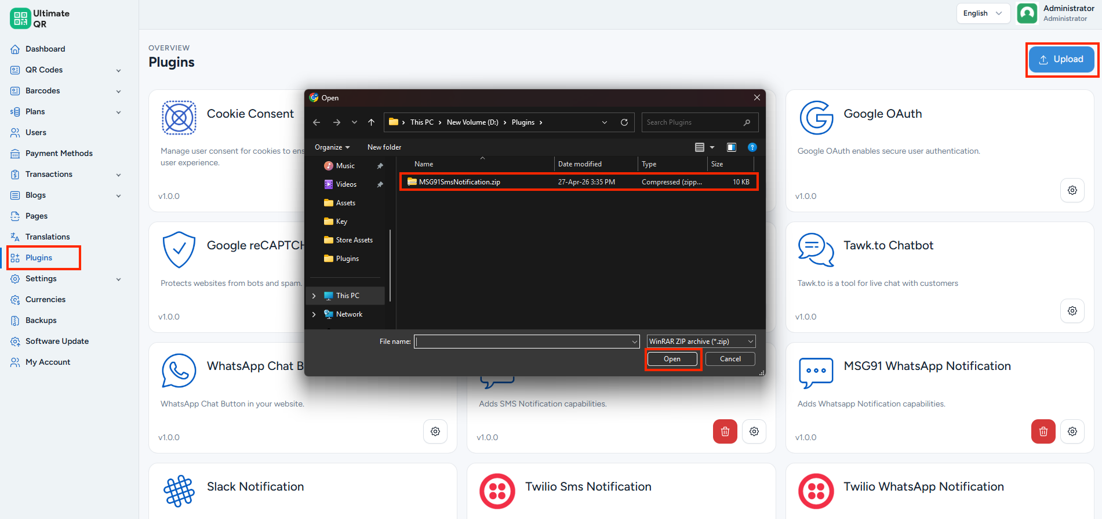Screen dimensions: 1102x519
Task: Go back in the Open dialog
Action: coord(317,122)
